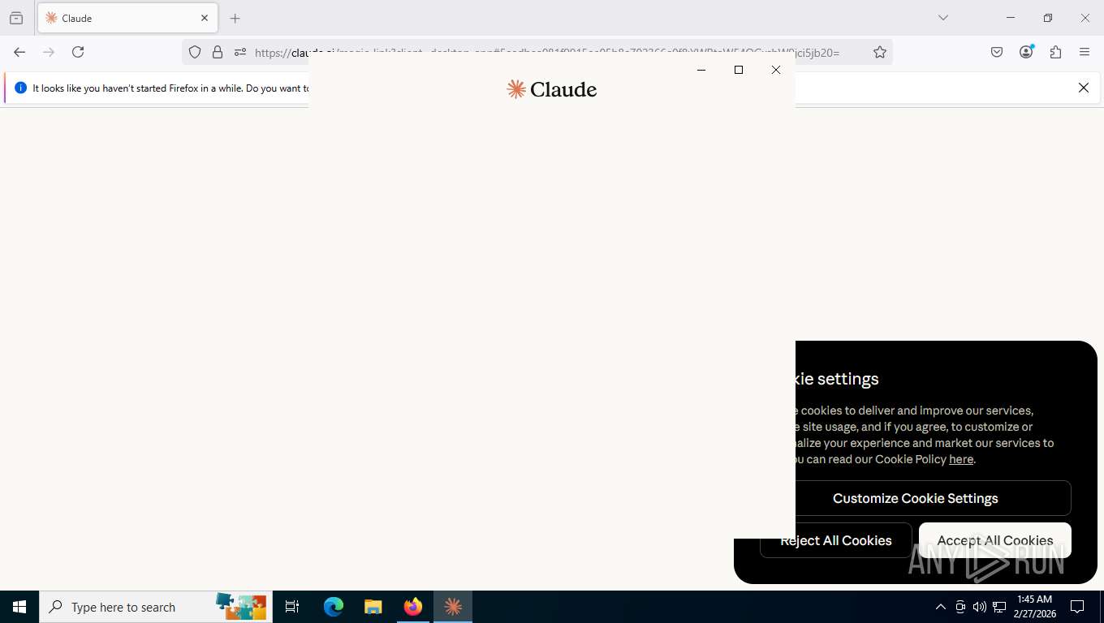Open Firefox extensions puzzle icon
The width and height of the screenshot is (1104, 623).
pyautogui.click(x=1055, y=52)
